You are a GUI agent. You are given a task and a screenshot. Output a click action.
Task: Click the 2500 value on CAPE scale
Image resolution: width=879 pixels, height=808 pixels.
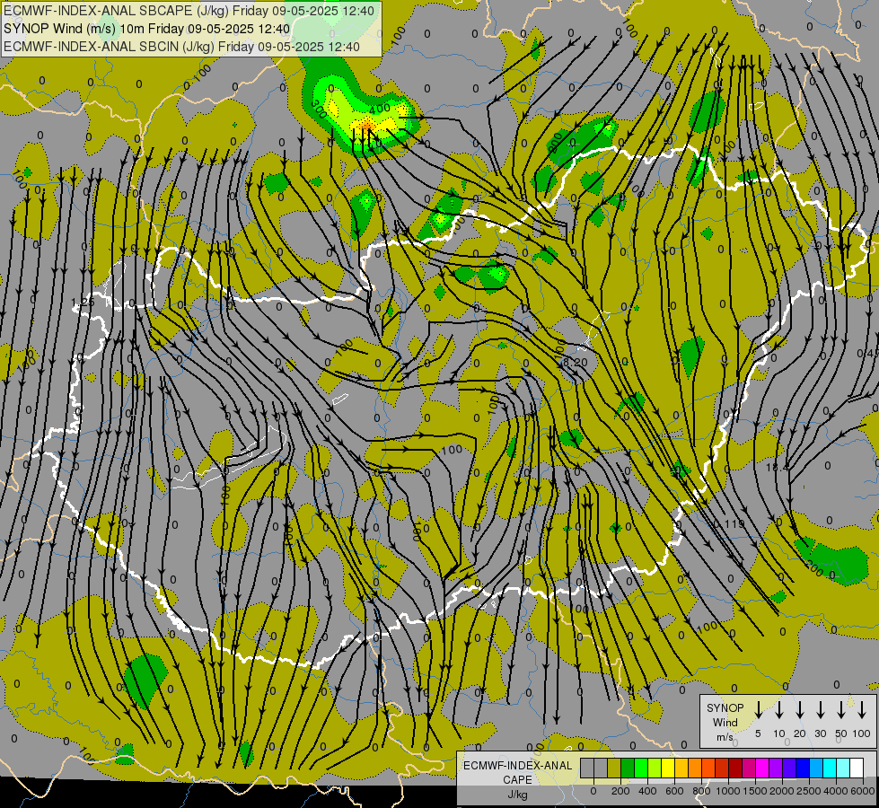click(x=809, y=791)
